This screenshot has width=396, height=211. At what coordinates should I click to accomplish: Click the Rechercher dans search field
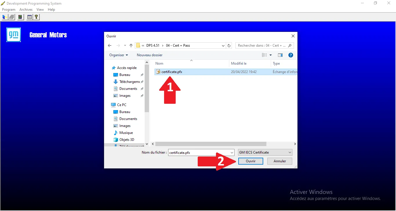tap(262, 46)
